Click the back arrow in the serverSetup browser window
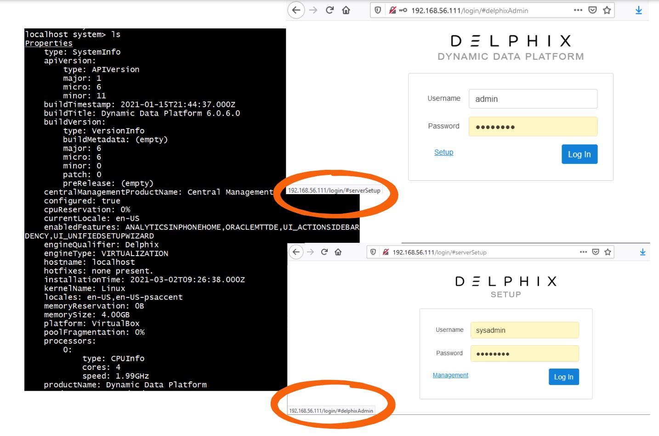 tap(296, 252)
